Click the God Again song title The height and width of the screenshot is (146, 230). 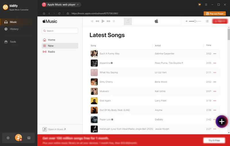(x=105, y=101)
